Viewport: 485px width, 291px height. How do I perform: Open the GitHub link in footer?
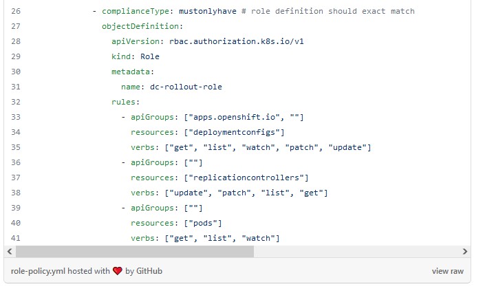[x=149, y=271]
